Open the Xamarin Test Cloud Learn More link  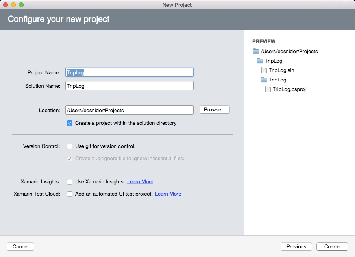168,194
